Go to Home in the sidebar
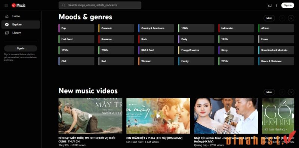The height and width of the screenshot is (148, 299). [21, 16]
